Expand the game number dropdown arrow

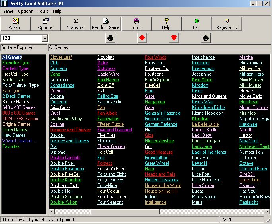[x=44, y=39]
